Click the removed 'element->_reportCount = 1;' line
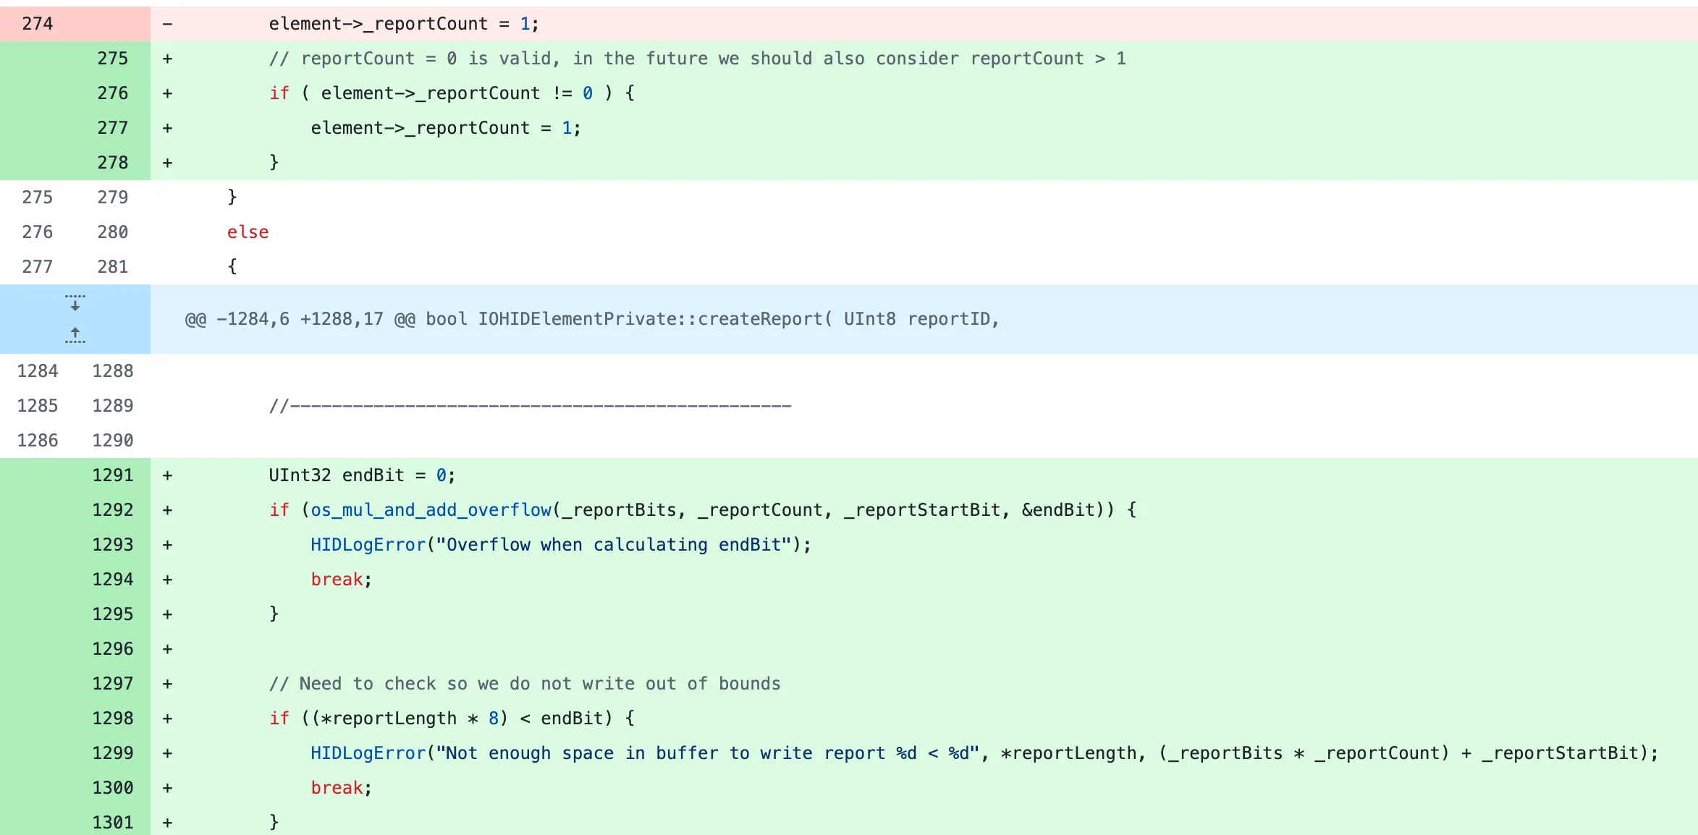Image resolution: width=1698 pixels, height=835 pixels. click(404, 24)
